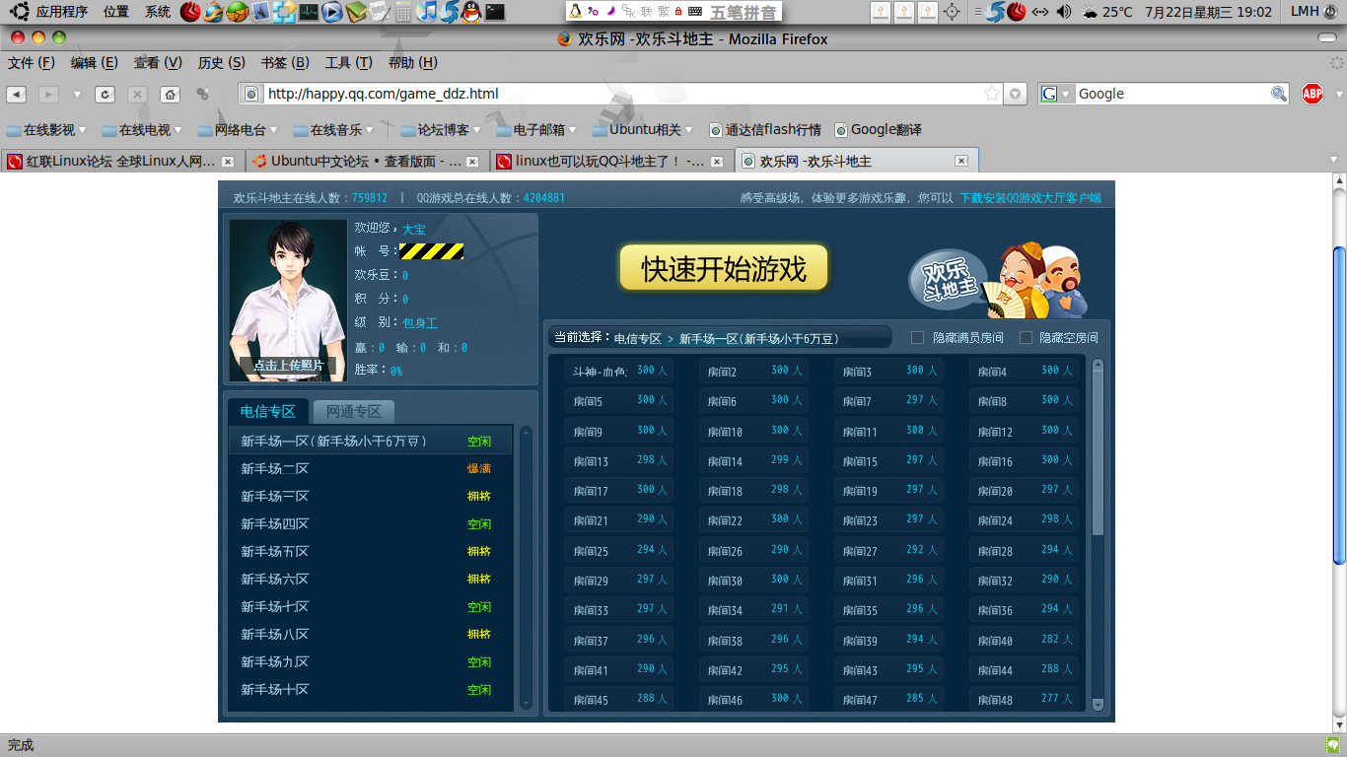This screenshot has width=1347, height=757.
Task: Open the URL bar dropdown arrow
Action: click(x=1015, y=94)
